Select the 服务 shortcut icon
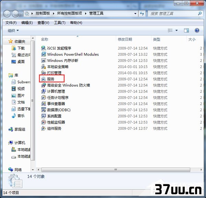The height and width of the screenshot is (198, 206). 44,79
